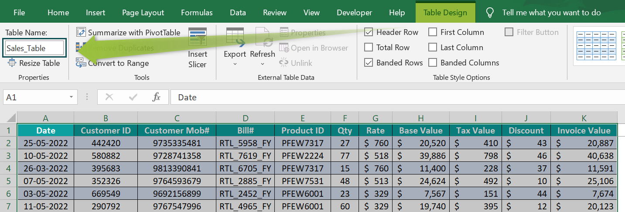
Task: Click the formula bar Enter checkmark icon
Action: tap(133, 97)
